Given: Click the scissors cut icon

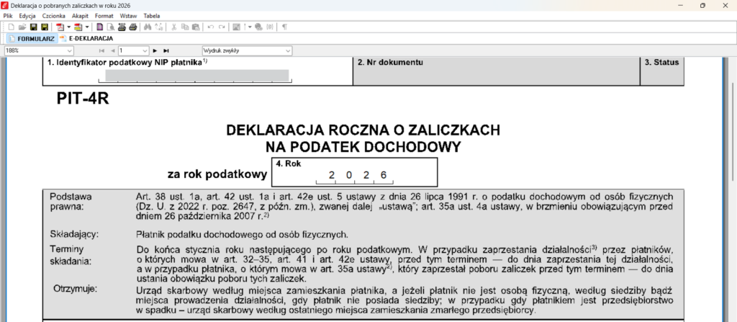Looking at the screenshot, I should tap(173, 27).
